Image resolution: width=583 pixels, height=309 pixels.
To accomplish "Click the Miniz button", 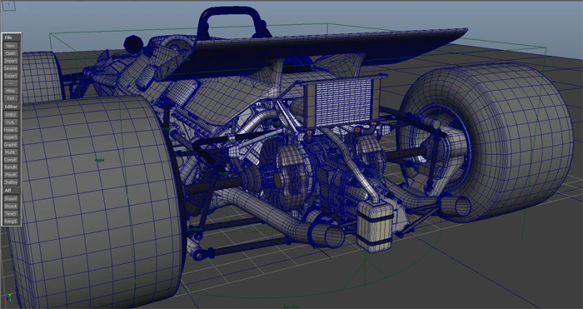I will tap(10, 91).
